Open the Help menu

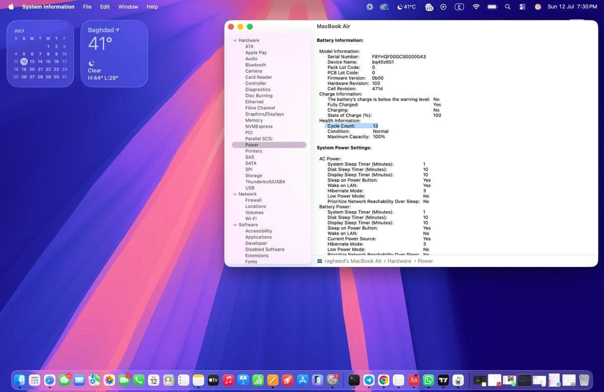coord(152,7)
